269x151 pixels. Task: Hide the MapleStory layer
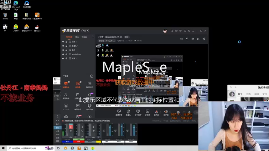click(63, 54)
